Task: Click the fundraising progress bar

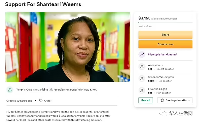Action: (165, 23)
